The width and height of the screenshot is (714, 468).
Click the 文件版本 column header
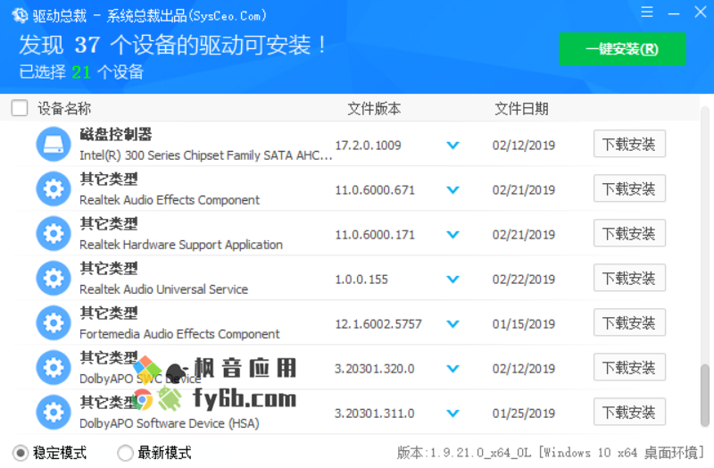pos(374,108)
